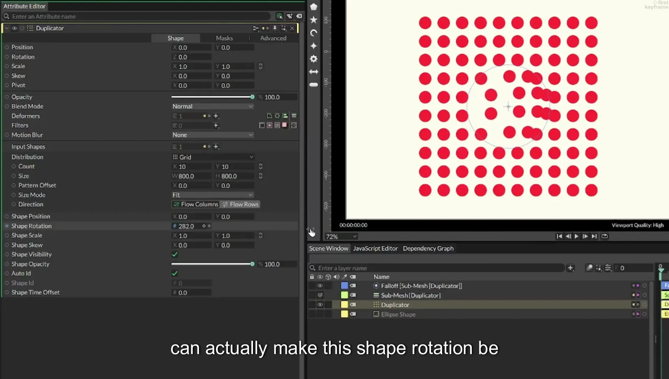This screenshot has height=379, width=669.
Task: Click the clear attribute search icon
Action: pos(299,16)
